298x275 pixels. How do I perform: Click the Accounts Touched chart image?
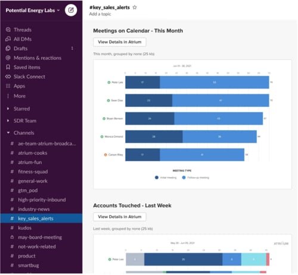pos(193,254)
